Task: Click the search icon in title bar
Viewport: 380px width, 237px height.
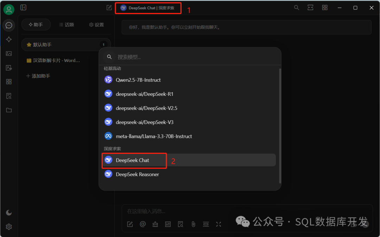Action: click(x=296, y=7)
